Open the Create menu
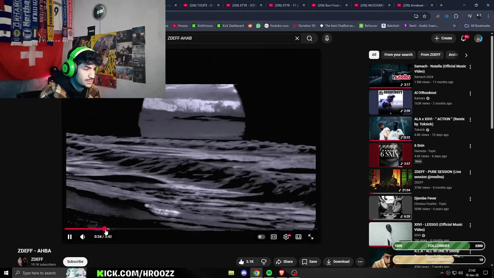Image resolution: width=494 pixels, height=278 pixels. [443, 38]
